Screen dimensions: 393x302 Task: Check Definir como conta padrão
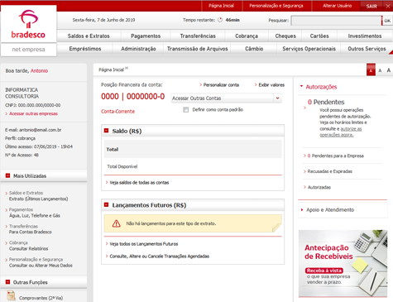click(x=186, y=110)
